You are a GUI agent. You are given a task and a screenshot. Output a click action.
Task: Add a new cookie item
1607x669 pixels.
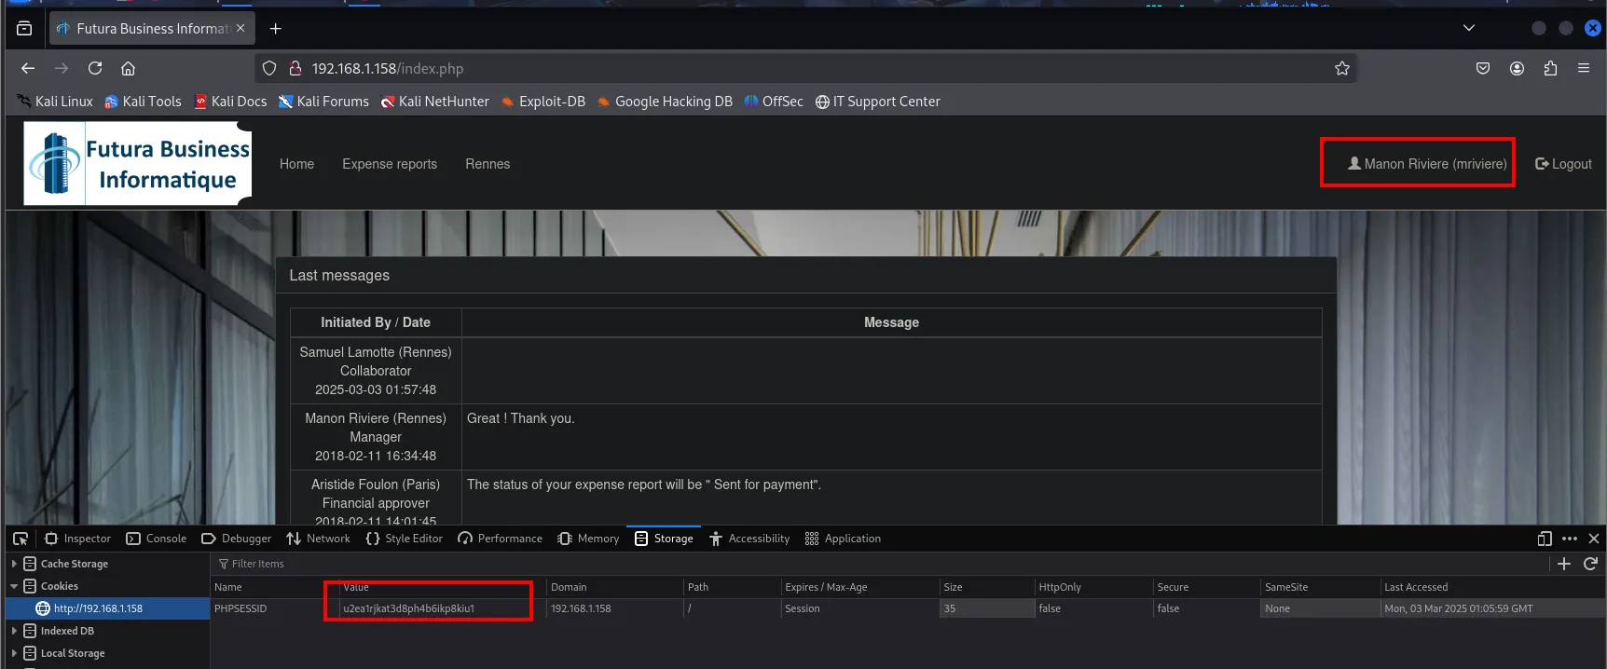(1564, 564)
